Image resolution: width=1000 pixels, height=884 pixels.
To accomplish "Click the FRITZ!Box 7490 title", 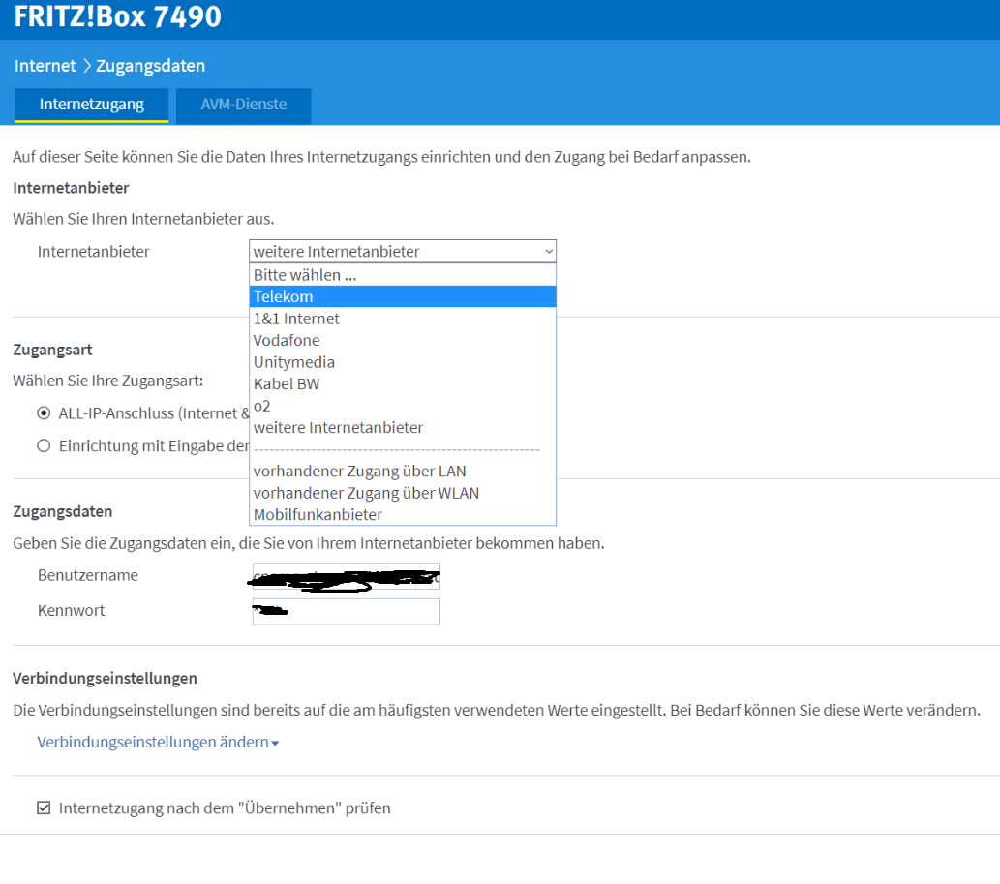I will [x=117, y=16].
